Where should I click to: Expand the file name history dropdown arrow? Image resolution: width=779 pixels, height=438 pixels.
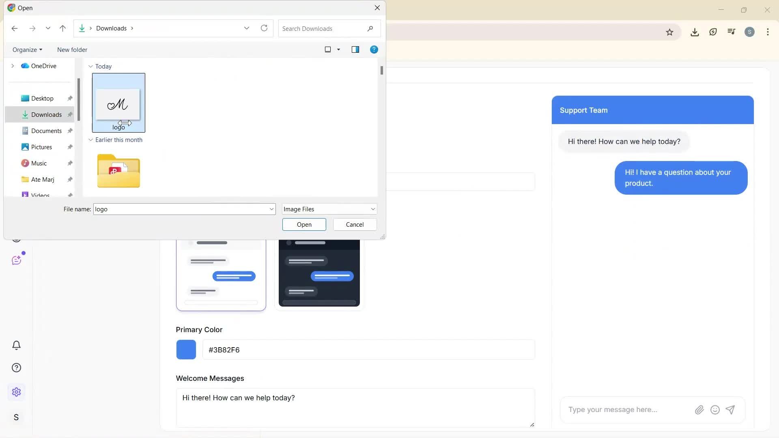271,209
